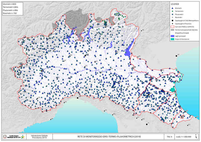Click the grey Territori extrazonali legend swatch
Viewport: 201px width, 142px height.
[173, 30]
